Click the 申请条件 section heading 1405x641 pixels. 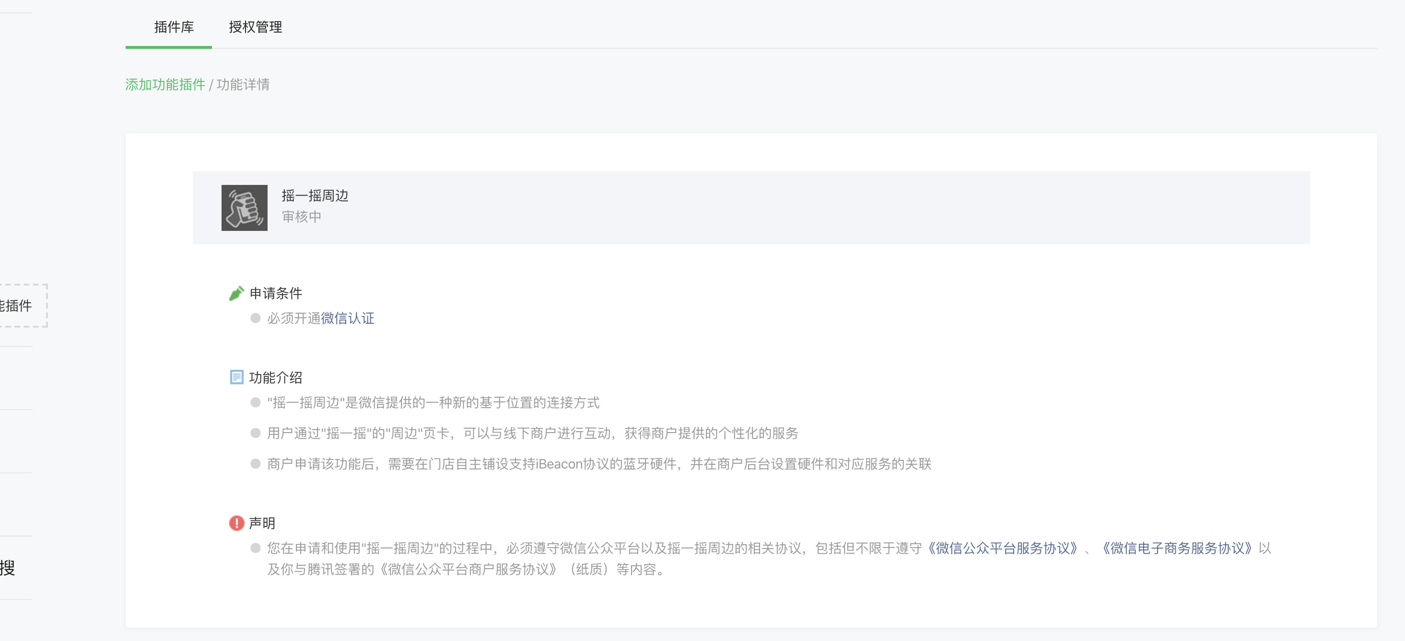pos(275,293)
